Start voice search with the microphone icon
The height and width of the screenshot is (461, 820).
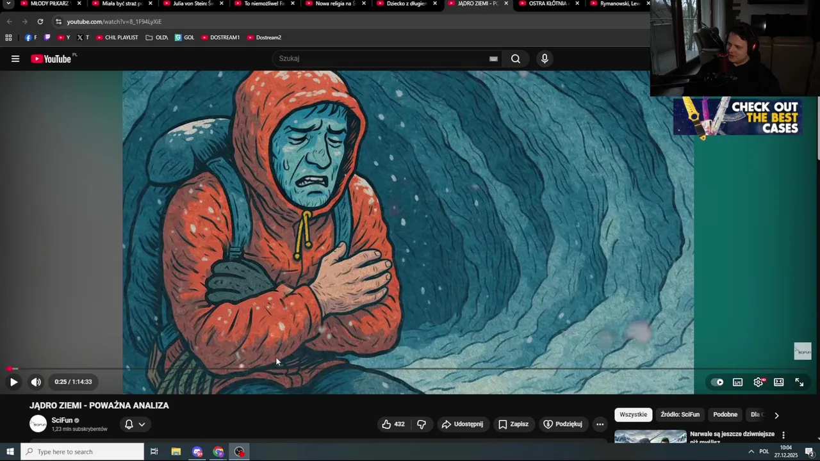pos(545,59)
